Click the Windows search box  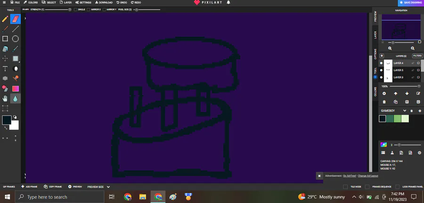59,197
